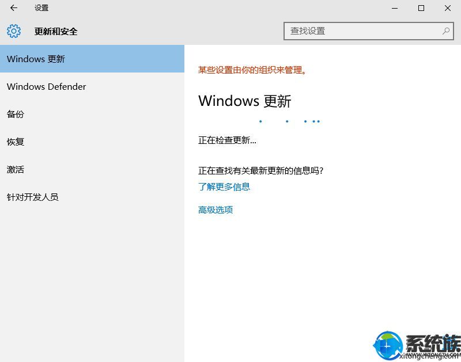Open the 恢复 section
Image resolution: width=461 pixels, height=362 pixels.
(x=92, y=142)
